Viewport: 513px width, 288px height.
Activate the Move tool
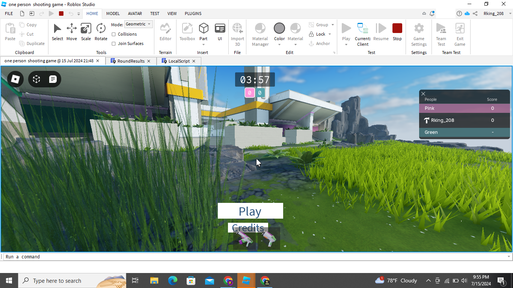coord(72,32)
